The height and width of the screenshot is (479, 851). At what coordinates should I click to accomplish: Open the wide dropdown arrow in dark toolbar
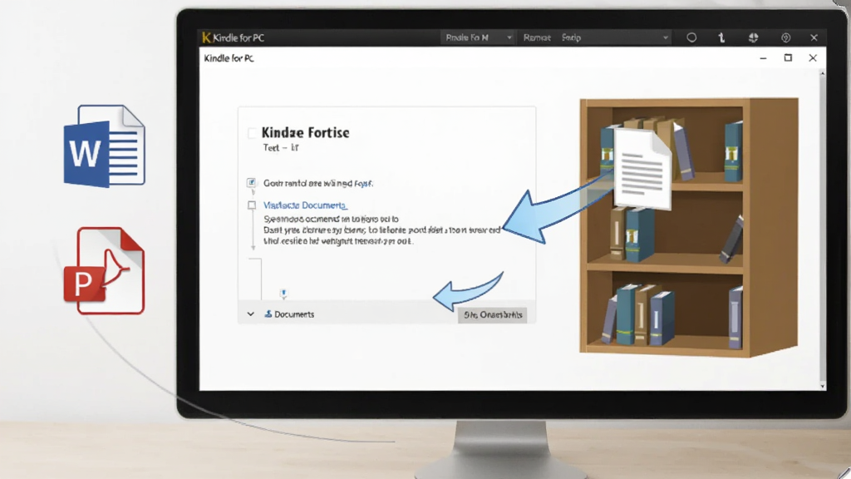tap(666, 38)
